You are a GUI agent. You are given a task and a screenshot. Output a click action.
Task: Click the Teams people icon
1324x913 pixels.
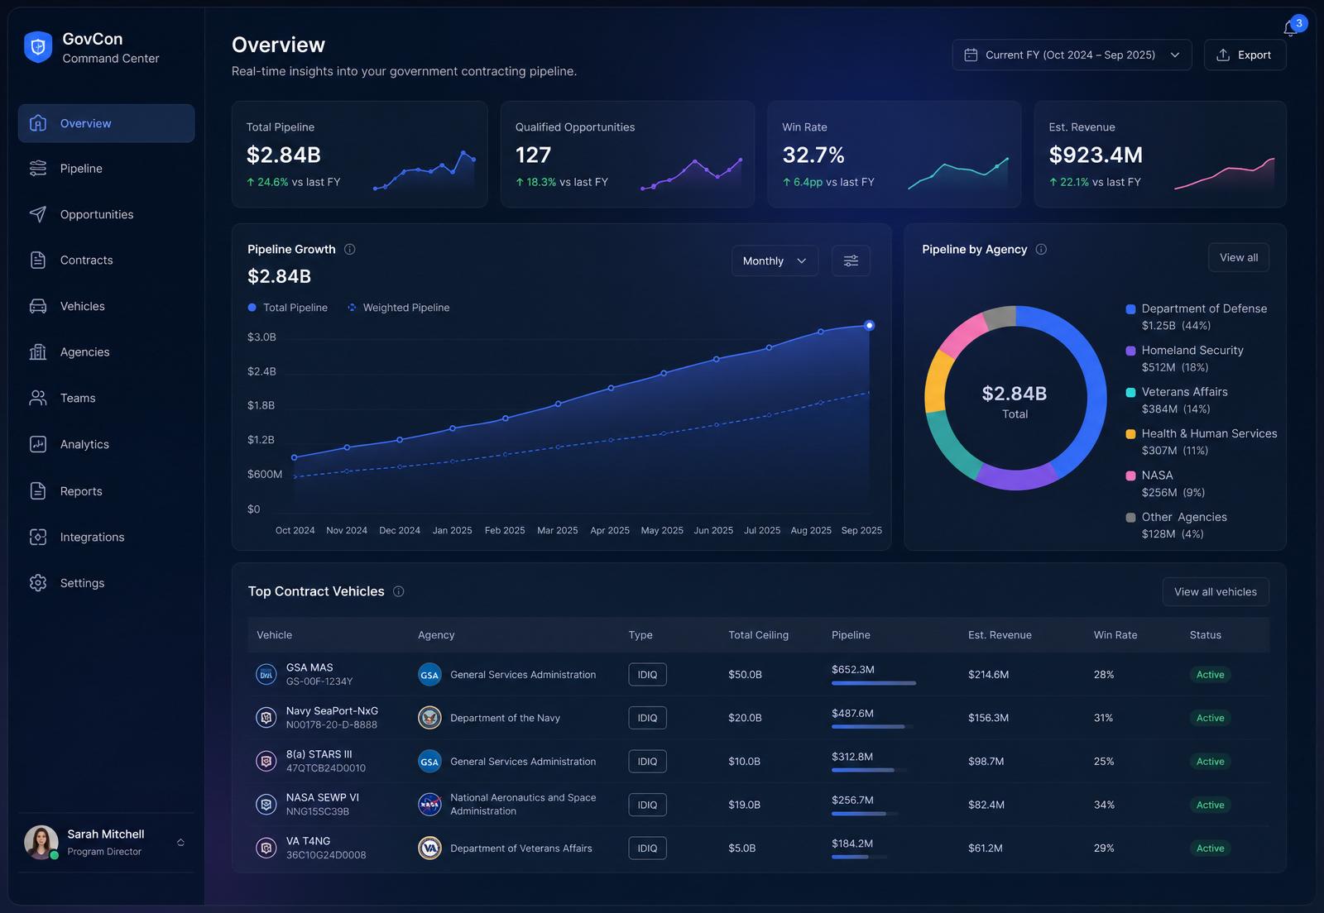[x=38, y=398]
